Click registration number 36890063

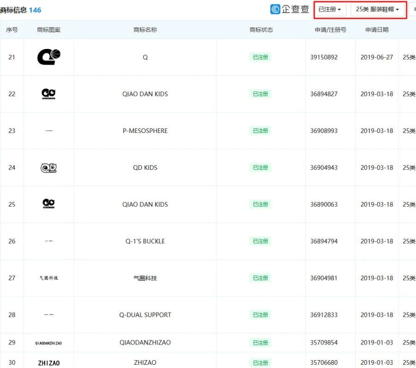tap(324, 205)
